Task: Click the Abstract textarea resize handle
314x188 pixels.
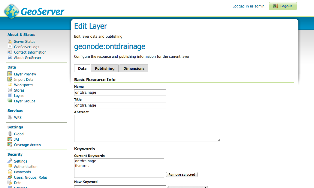Action: (x=219, y=140)
